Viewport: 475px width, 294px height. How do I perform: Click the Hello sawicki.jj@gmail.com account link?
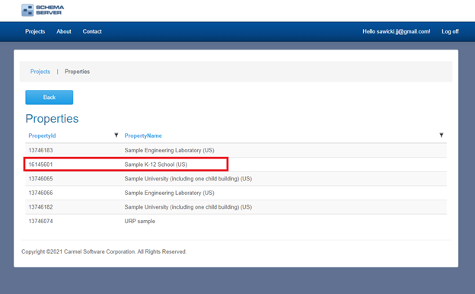(x=397, y=31)
